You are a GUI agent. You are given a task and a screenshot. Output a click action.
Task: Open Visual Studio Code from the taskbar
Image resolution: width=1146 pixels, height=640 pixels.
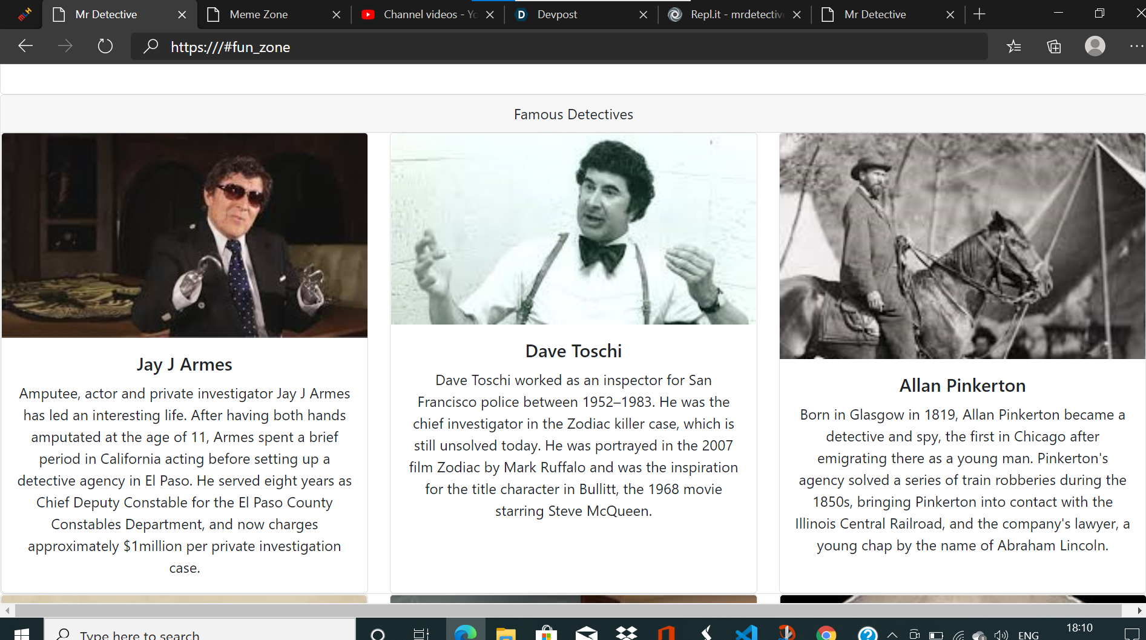point(746,633)
